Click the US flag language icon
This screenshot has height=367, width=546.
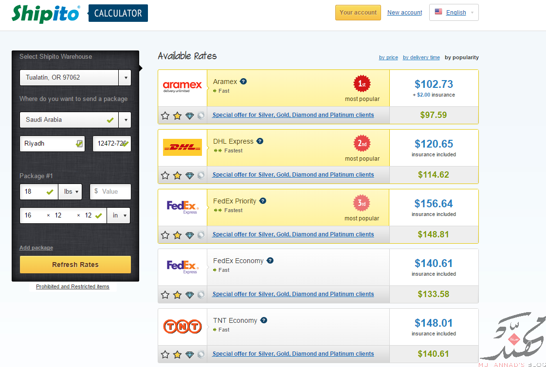[439, 12]
